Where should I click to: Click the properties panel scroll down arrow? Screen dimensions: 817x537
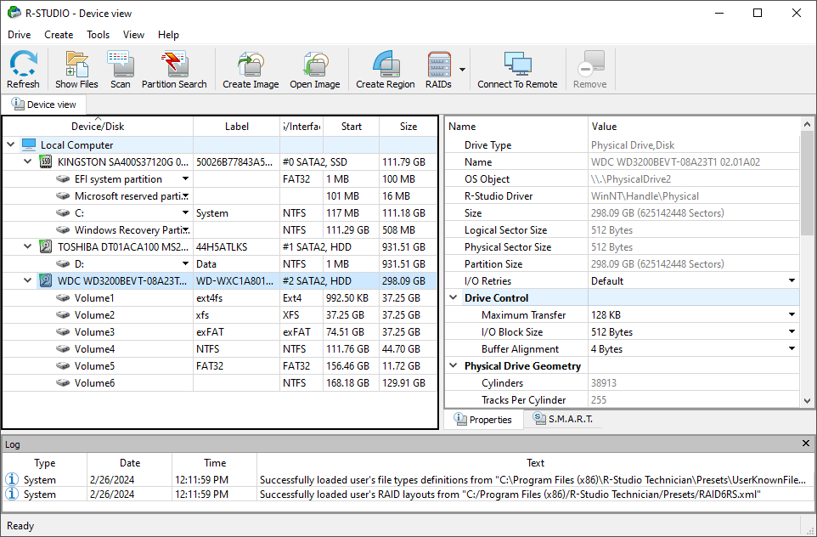pos(807,400)
